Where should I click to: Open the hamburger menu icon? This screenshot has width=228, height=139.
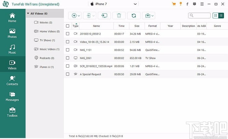click(x=202, y=4)
